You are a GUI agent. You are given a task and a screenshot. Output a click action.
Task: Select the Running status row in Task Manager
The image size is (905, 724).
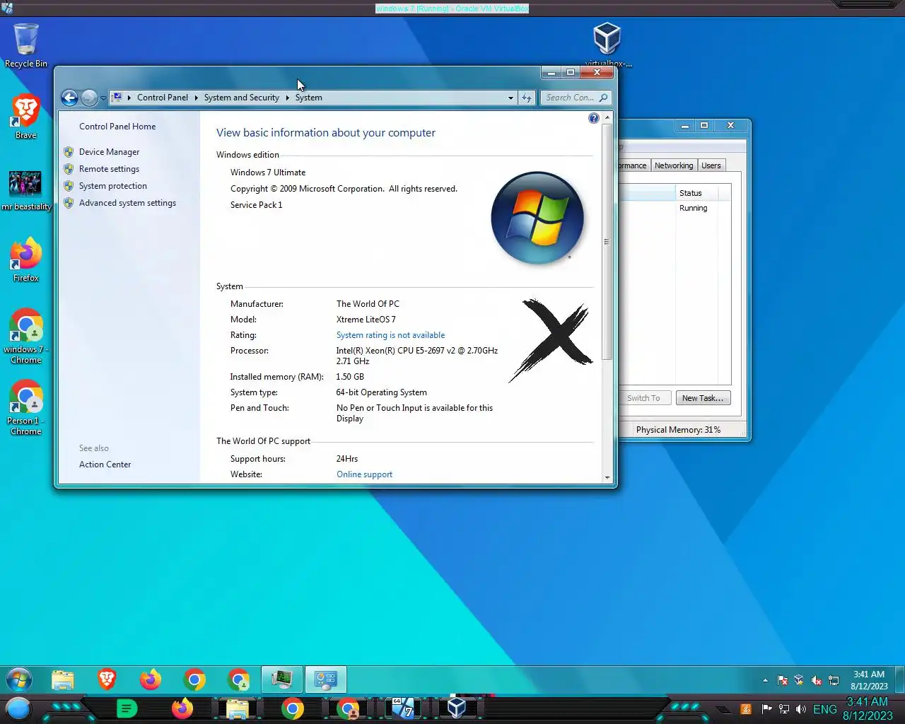pos(693,208)
